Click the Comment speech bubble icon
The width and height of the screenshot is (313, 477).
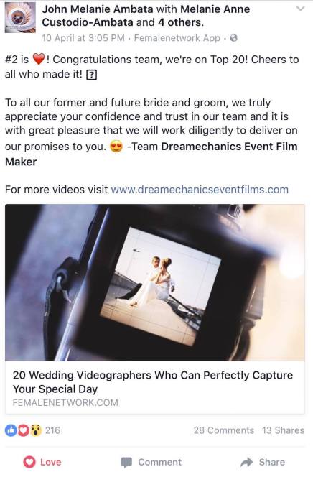126,462
